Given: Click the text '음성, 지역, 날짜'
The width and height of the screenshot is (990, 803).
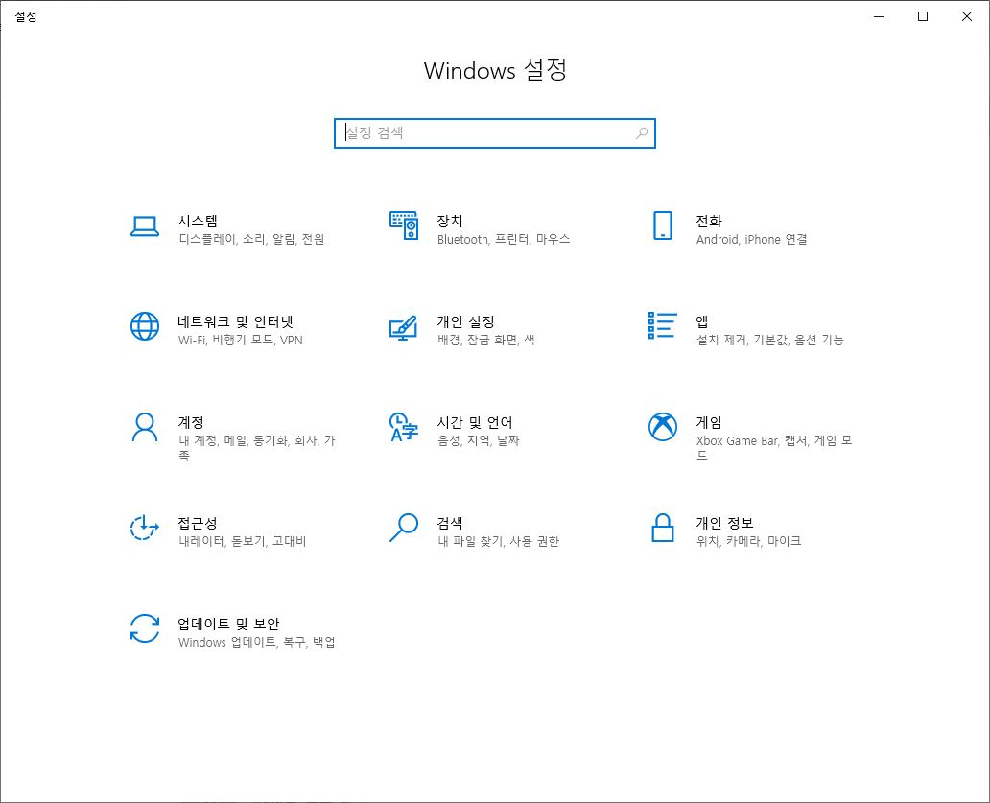Looking at the screenshot, I should pyautogui.click(x=478, y=440).
